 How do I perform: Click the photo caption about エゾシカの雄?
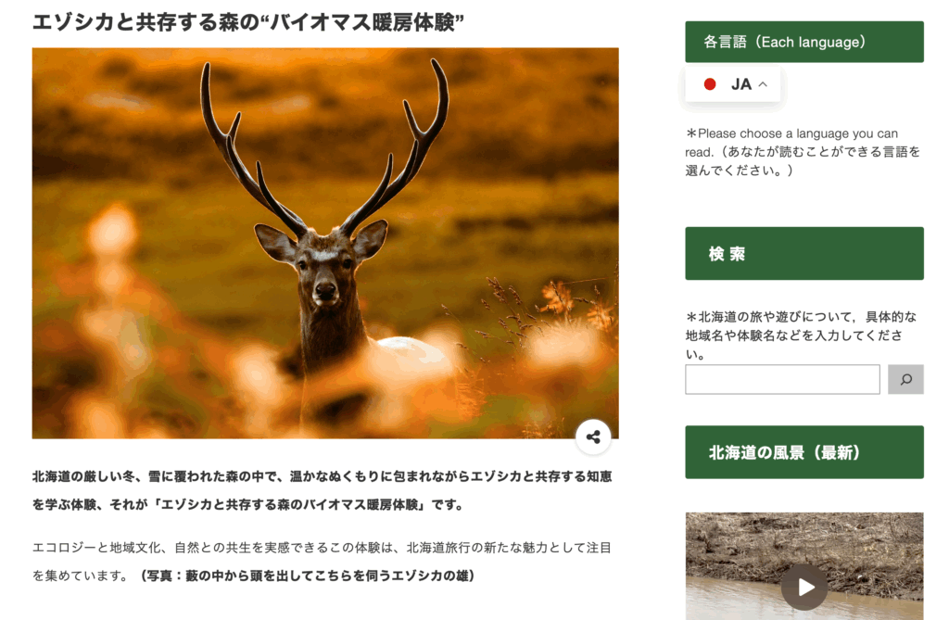tap(308, 576)
